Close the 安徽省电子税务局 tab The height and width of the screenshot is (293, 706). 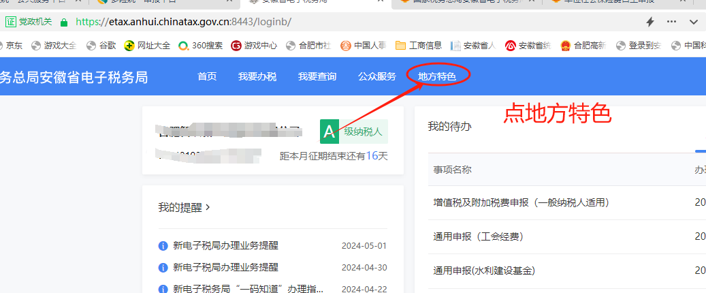pos(382,1)
